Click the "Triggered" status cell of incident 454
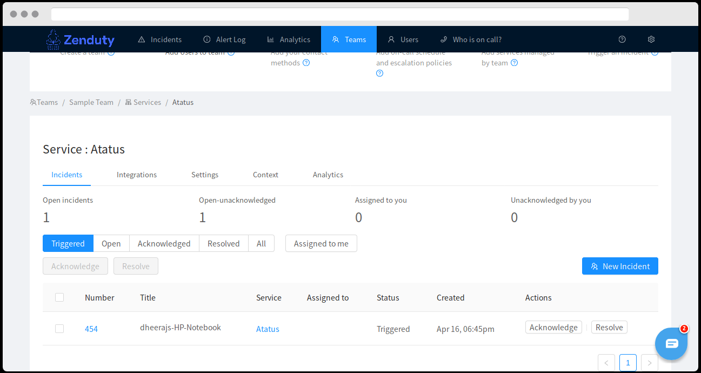 point(393,329)
